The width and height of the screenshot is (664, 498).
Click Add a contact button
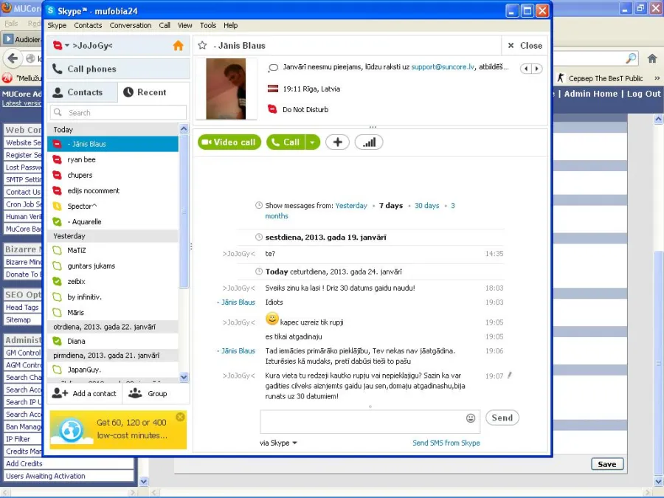coord(84,393)
